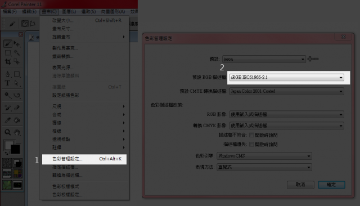The height and width of the screenshot is (206, 360).
Task: Add a preset with the plus icon
Action: (310, 59)
